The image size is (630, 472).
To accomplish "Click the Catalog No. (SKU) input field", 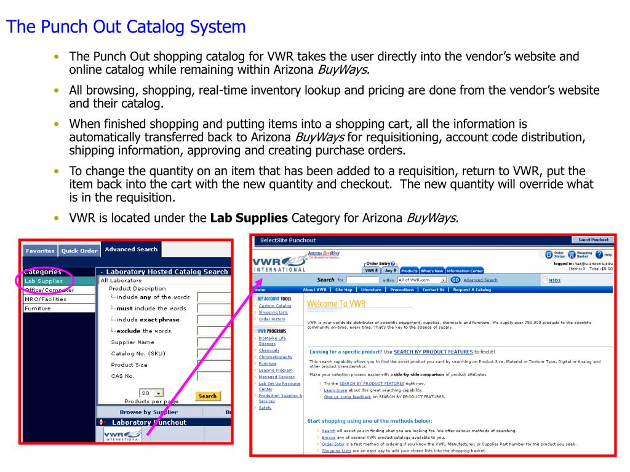I will (x=214, y=353).
